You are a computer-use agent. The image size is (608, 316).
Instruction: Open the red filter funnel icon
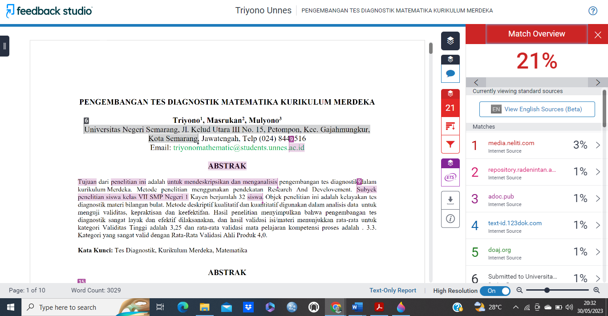tap(450, 144)
